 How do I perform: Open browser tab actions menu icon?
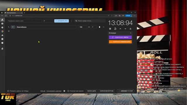tap(2, 13)
